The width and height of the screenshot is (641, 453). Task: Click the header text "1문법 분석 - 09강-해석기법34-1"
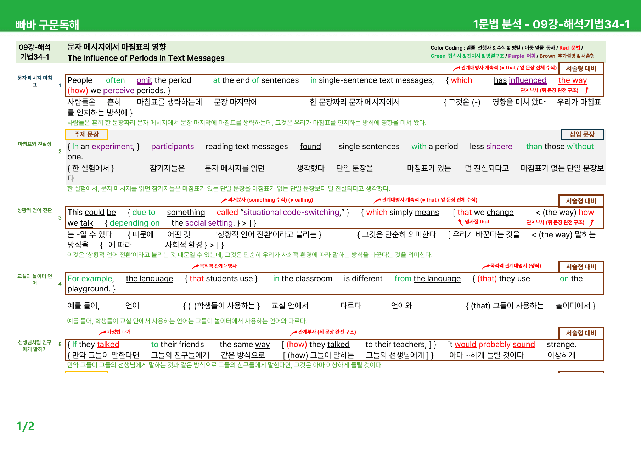click(x=551, y=24)
